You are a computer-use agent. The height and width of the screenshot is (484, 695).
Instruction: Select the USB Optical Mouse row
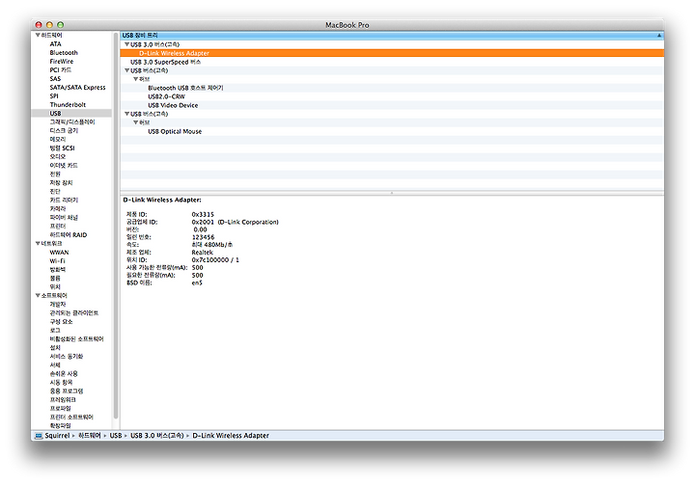click(x=392, y=131)
